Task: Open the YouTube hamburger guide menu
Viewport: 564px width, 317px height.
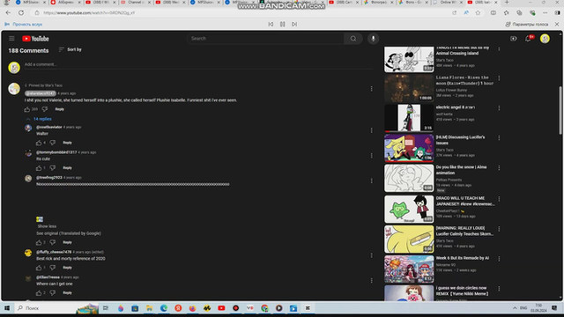Action: 11,39
